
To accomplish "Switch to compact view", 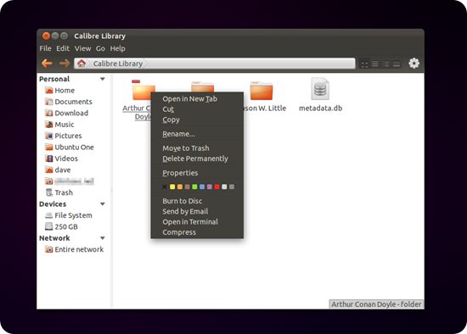I will tap(386, 64).
